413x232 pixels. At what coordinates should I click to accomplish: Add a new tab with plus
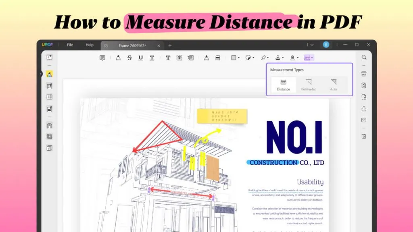coord(170,46)
